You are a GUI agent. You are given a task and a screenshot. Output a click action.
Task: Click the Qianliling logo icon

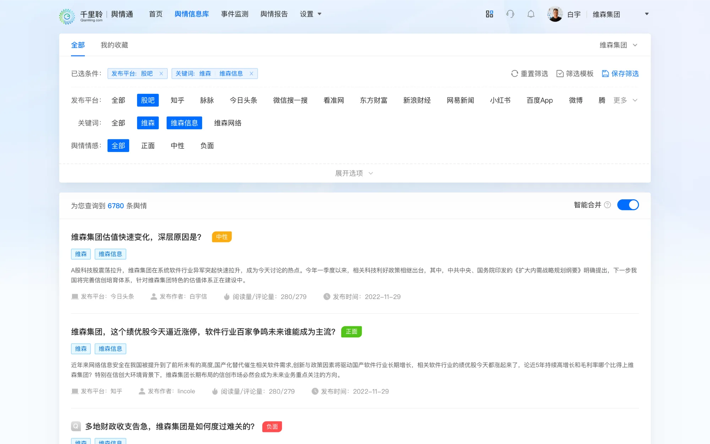[67, 16]
